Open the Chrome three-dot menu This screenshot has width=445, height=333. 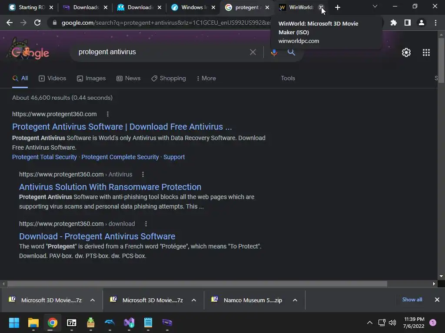[435, 23]
